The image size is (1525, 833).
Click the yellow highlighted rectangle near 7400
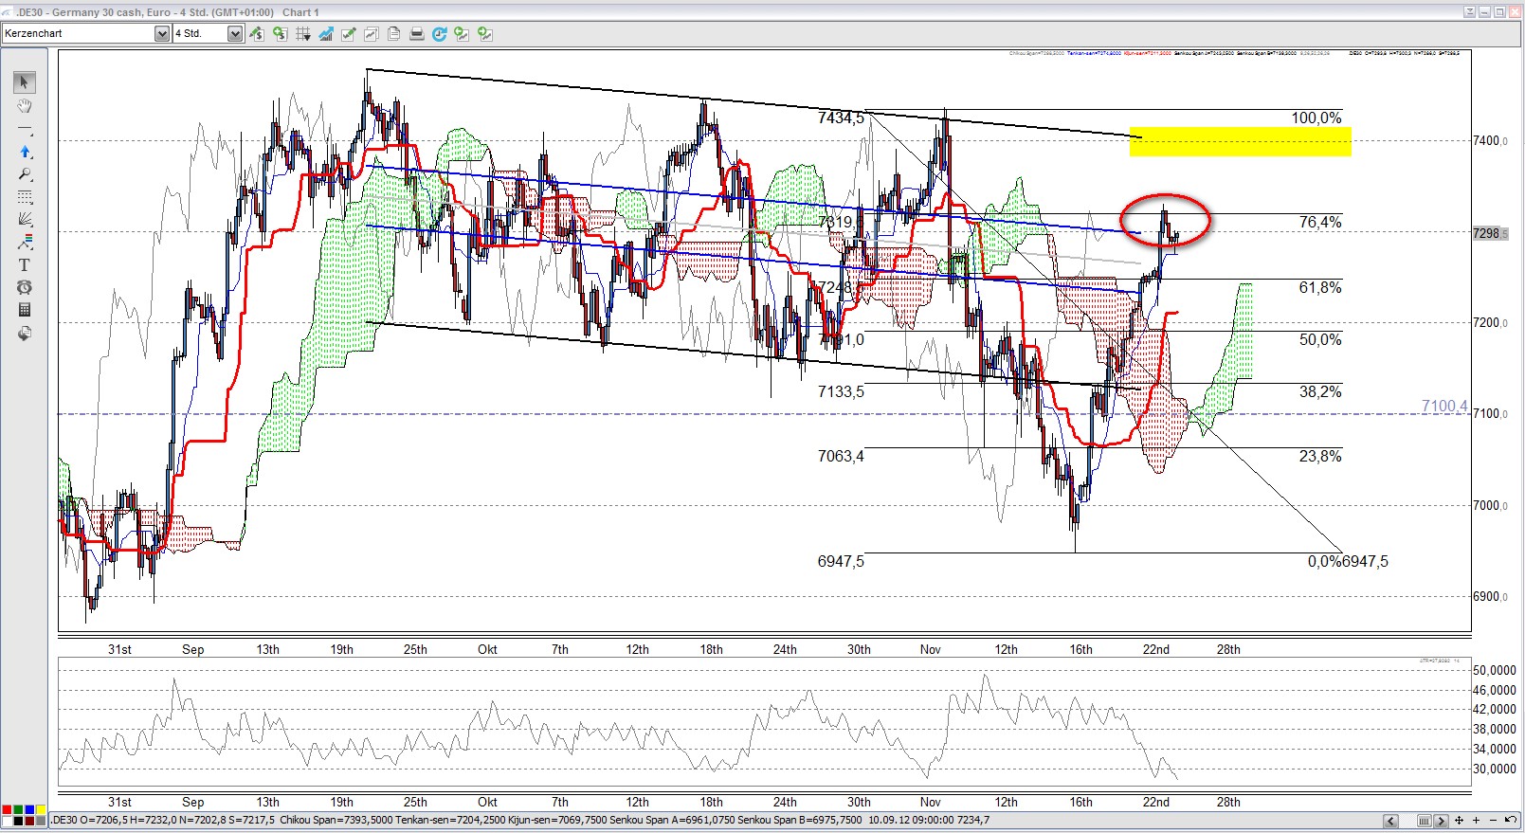pos(1240,141)
